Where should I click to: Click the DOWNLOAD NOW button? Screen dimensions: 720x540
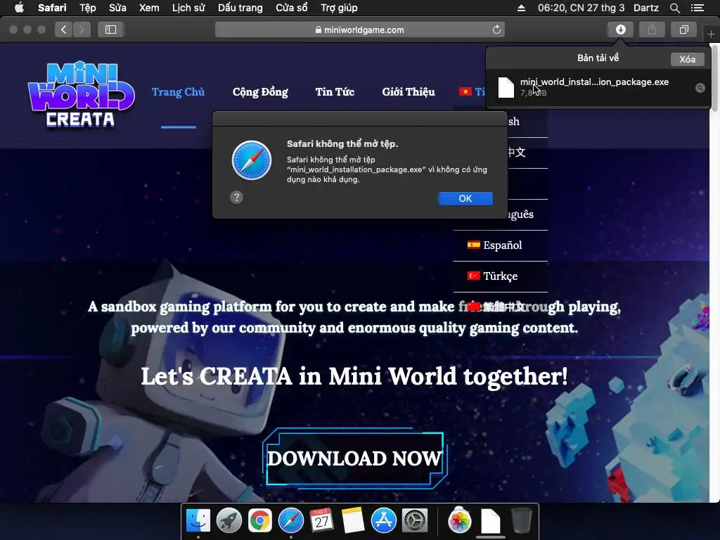354,458
